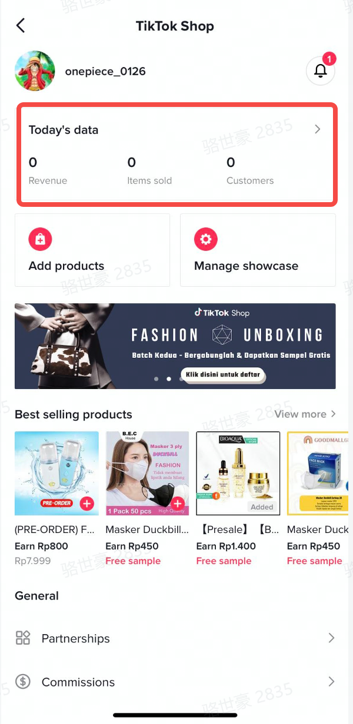This screenshot has height=724, width=353.
Task: Add Masker Duckbill product via plus icon
Action: pyautogui.click(x=177, y=504)
